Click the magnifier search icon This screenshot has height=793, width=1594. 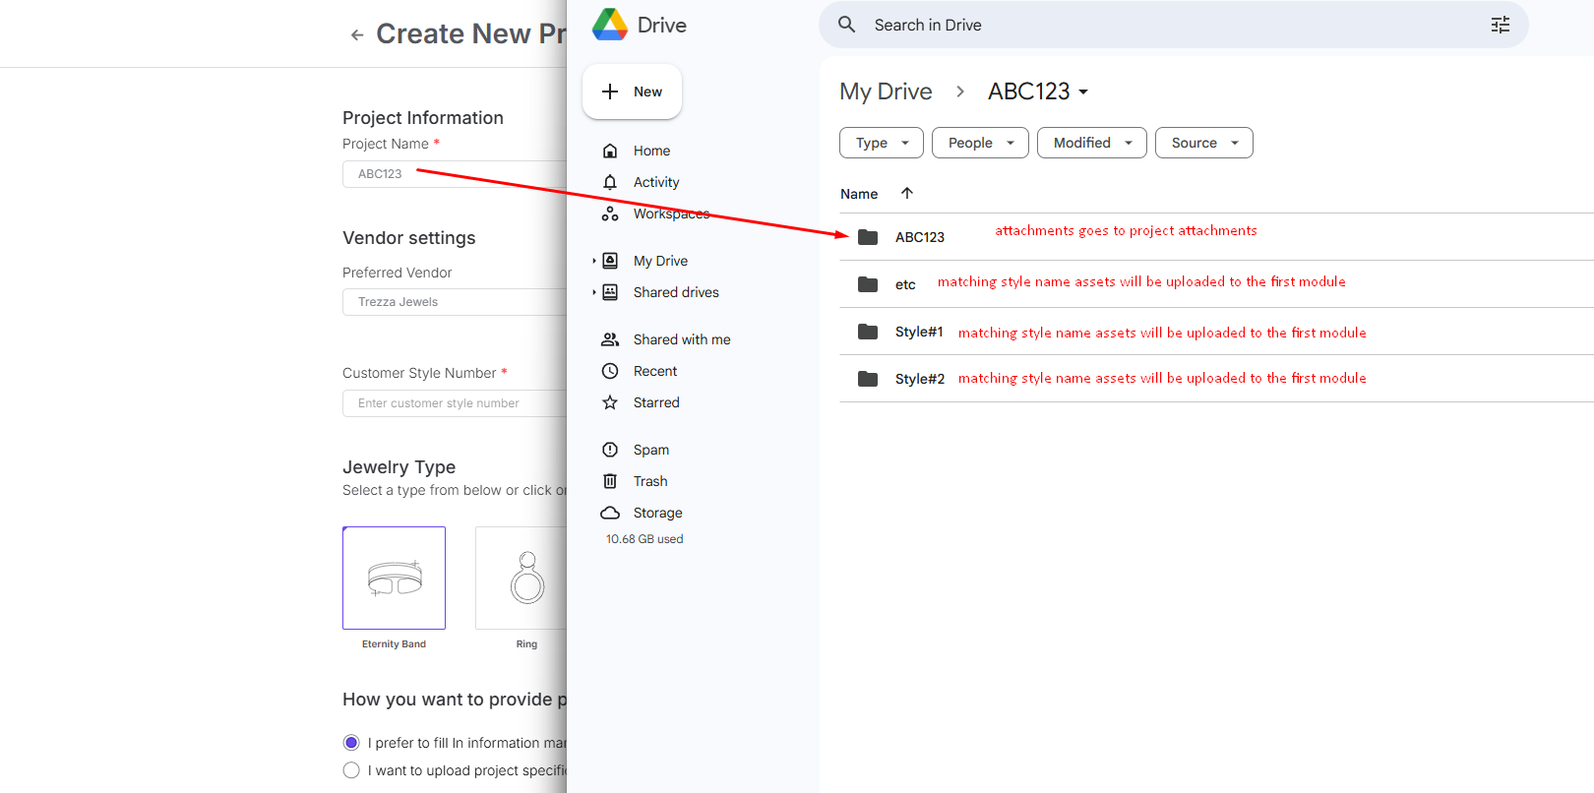[x=846, y=25]
